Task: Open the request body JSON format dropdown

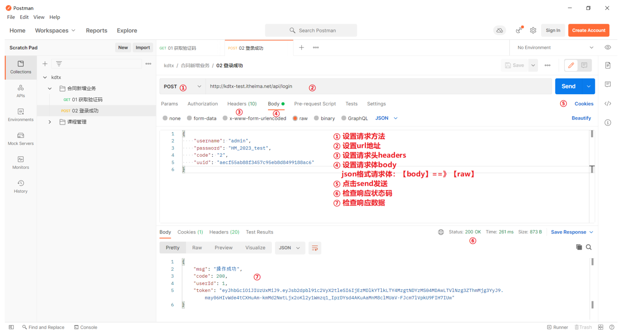Action: (386, 118)
